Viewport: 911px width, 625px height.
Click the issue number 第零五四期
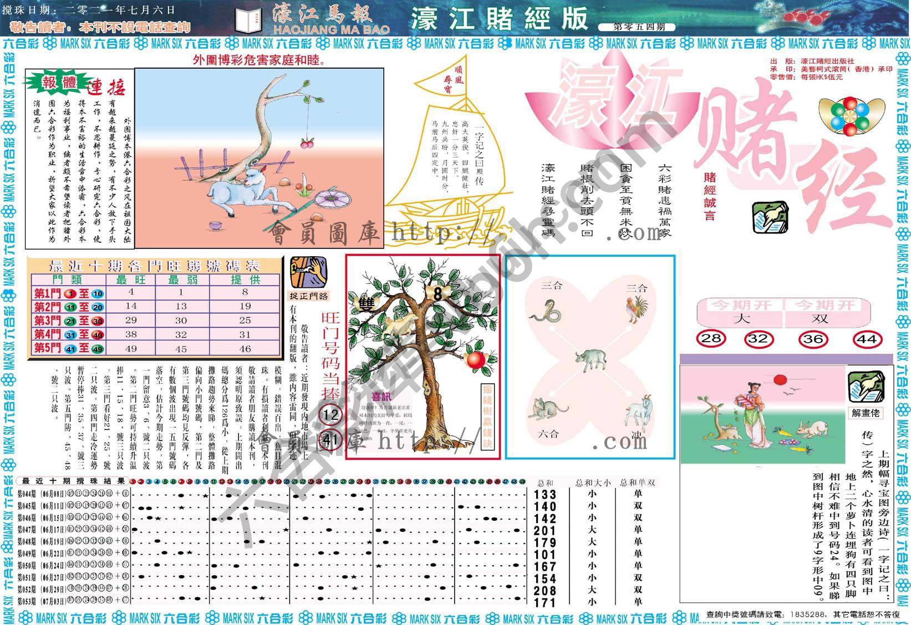point(637,27)
